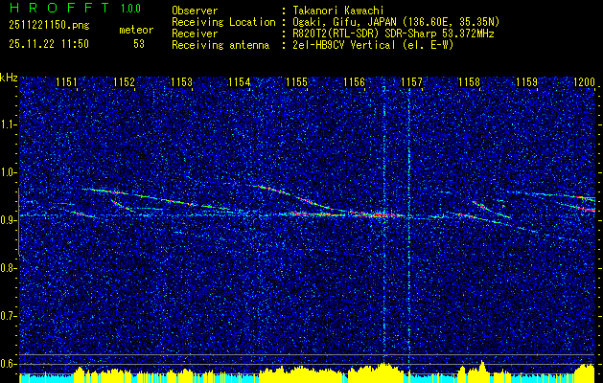Click the timestamp 25.11.22 11:50
Image resolution: width=603 pixels, height=383 pixels.
(49, 44)
